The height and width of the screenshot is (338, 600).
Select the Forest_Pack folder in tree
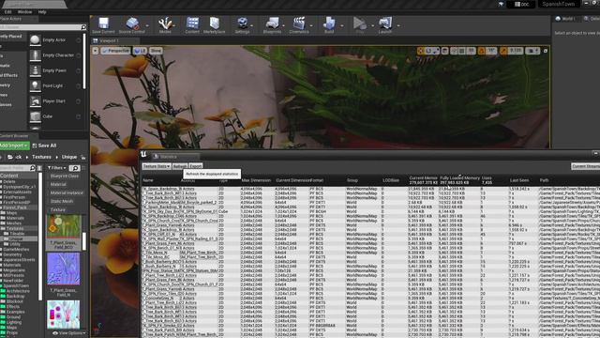pyautogui.click(x=15, y=207)
